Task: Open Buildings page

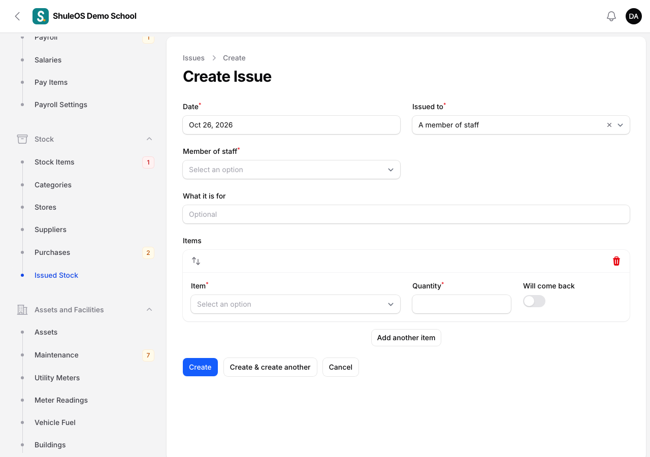Action: click(x=50, y=445)
